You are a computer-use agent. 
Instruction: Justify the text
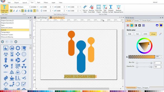tap(31, 11)
